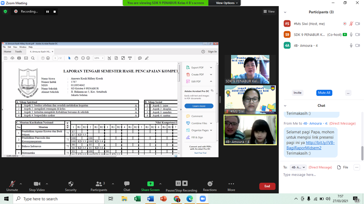Click the Windows Start button
Image resolution: width=364 pixels, height=204 pixels.
click(6, 199)
